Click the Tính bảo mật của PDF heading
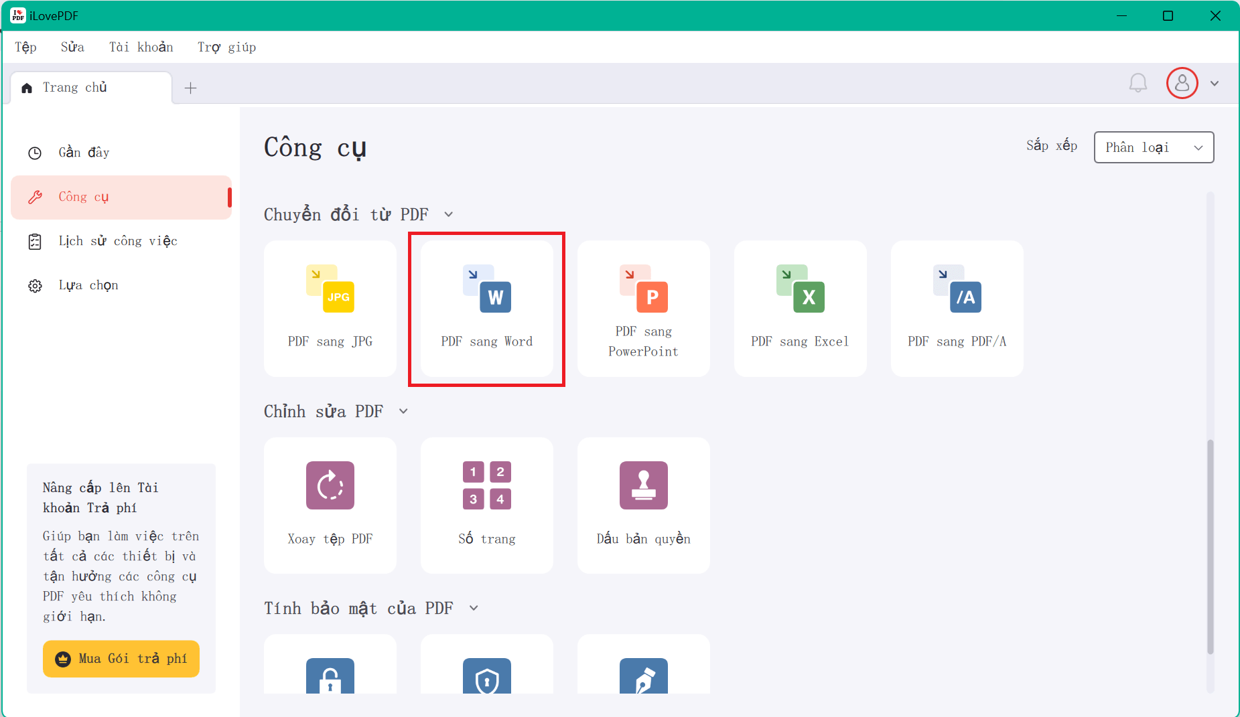 (x=358, y=608)
